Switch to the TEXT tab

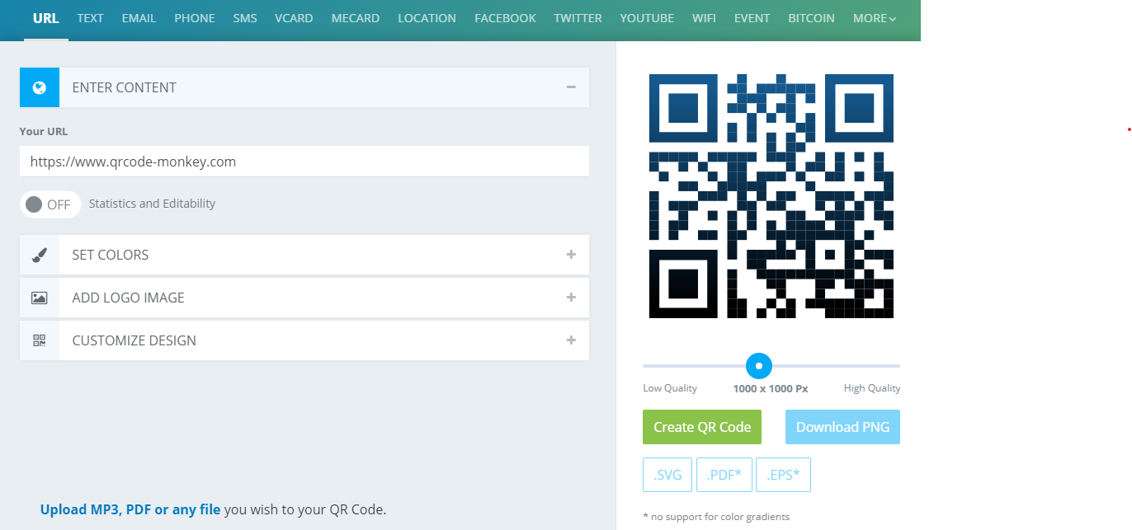(91, 18)
